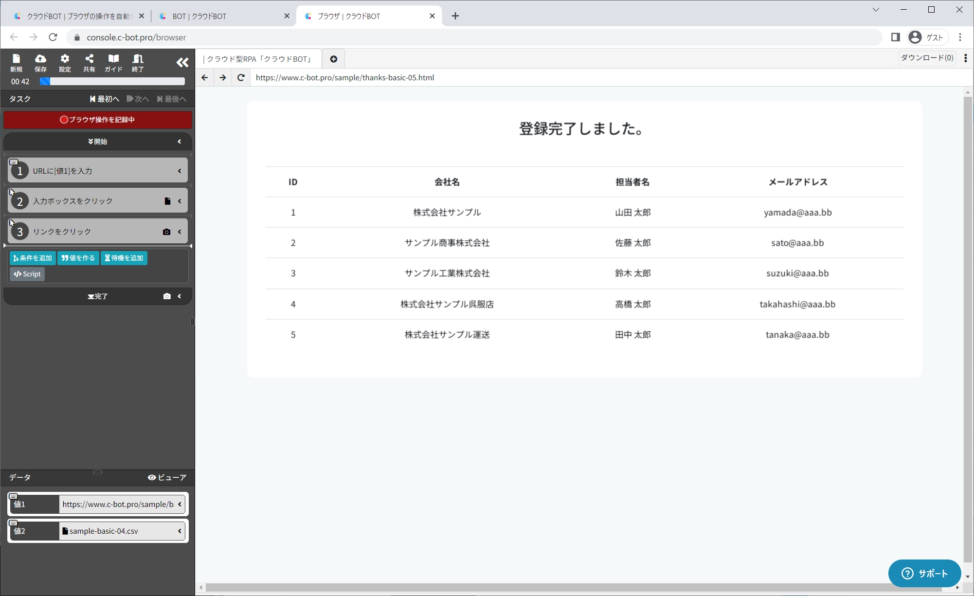Expand 値2 sample-basic-04.csv chevron
974x596 pixels.
(x=180, y=531)
